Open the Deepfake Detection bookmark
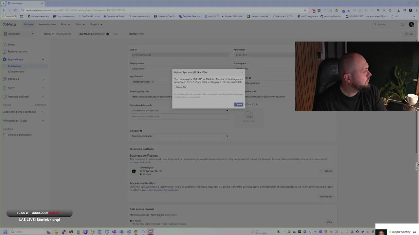The width and height of the screenshot is (419, 235). click(x=190, y=16)
